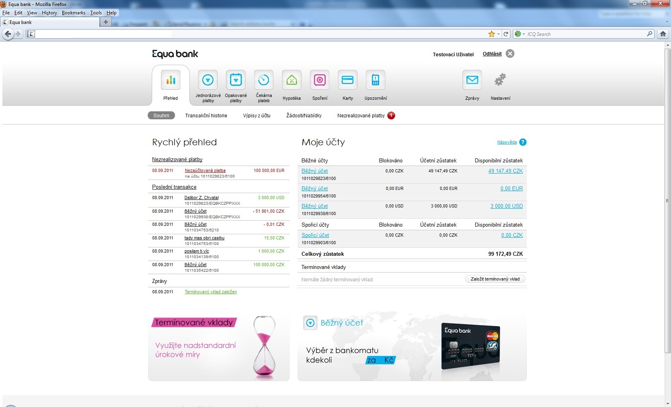Open Firefox View menu
Viewport: 671px width, 407px height.
(x=32, y=13)
